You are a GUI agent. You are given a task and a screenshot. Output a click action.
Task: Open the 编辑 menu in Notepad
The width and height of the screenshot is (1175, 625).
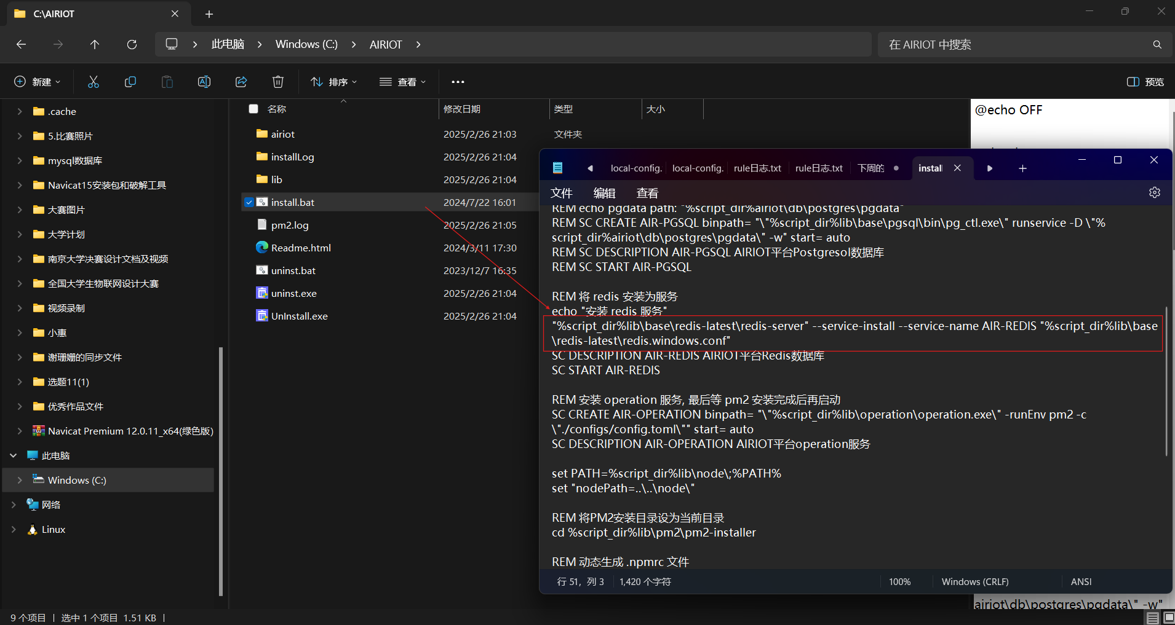click(604, 193)
